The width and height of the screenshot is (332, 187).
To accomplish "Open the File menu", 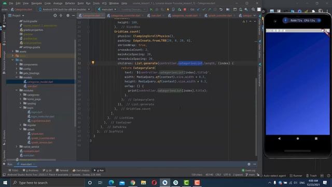I will (x=11, y=4).
